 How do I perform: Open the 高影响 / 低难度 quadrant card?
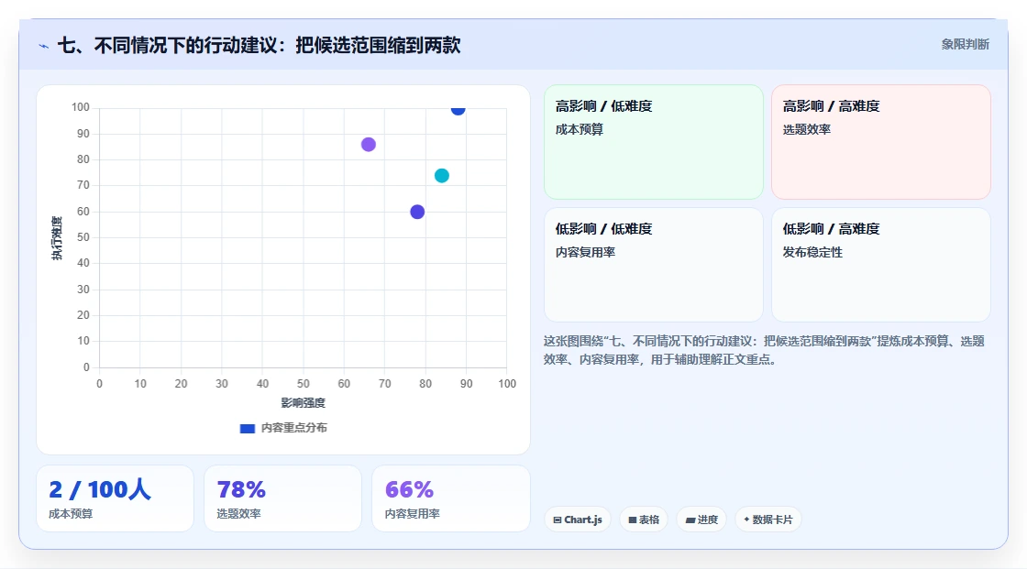tap(654, 141)
